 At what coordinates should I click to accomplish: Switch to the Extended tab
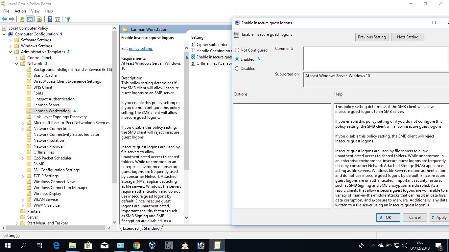(131, 228)
